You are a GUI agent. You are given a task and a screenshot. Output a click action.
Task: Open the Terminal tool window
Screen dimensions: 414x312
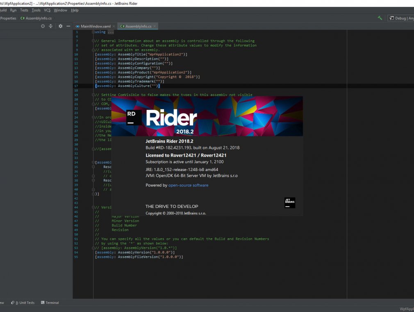pos(50,303)
